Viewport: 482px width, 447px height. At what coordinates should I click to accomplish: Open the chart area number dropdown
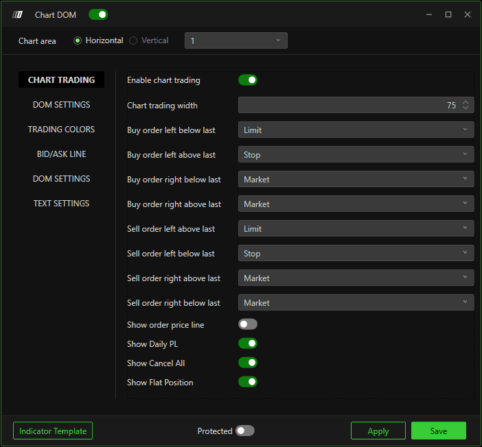[236, 40]
